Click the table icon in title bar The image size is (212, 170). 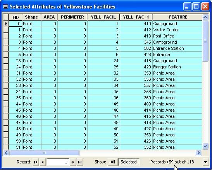(x=5, y=6)
